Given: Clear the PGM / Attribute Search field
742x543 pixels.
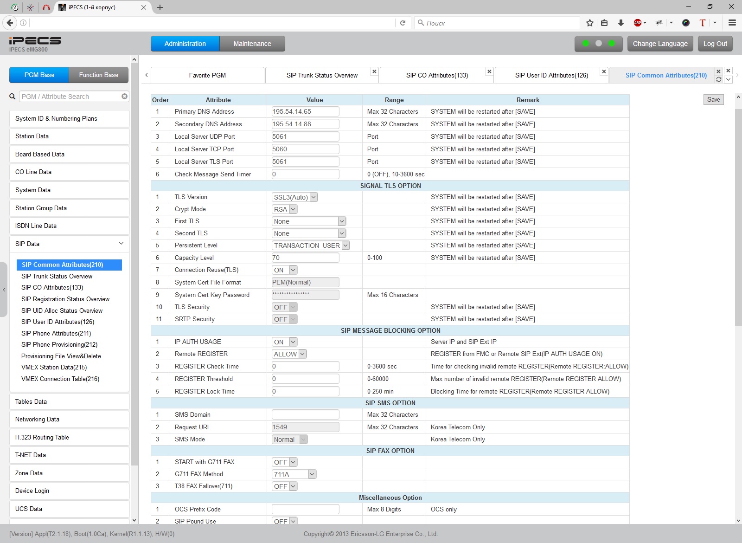Looking at the screenshot, I should (x=124, y=97).
